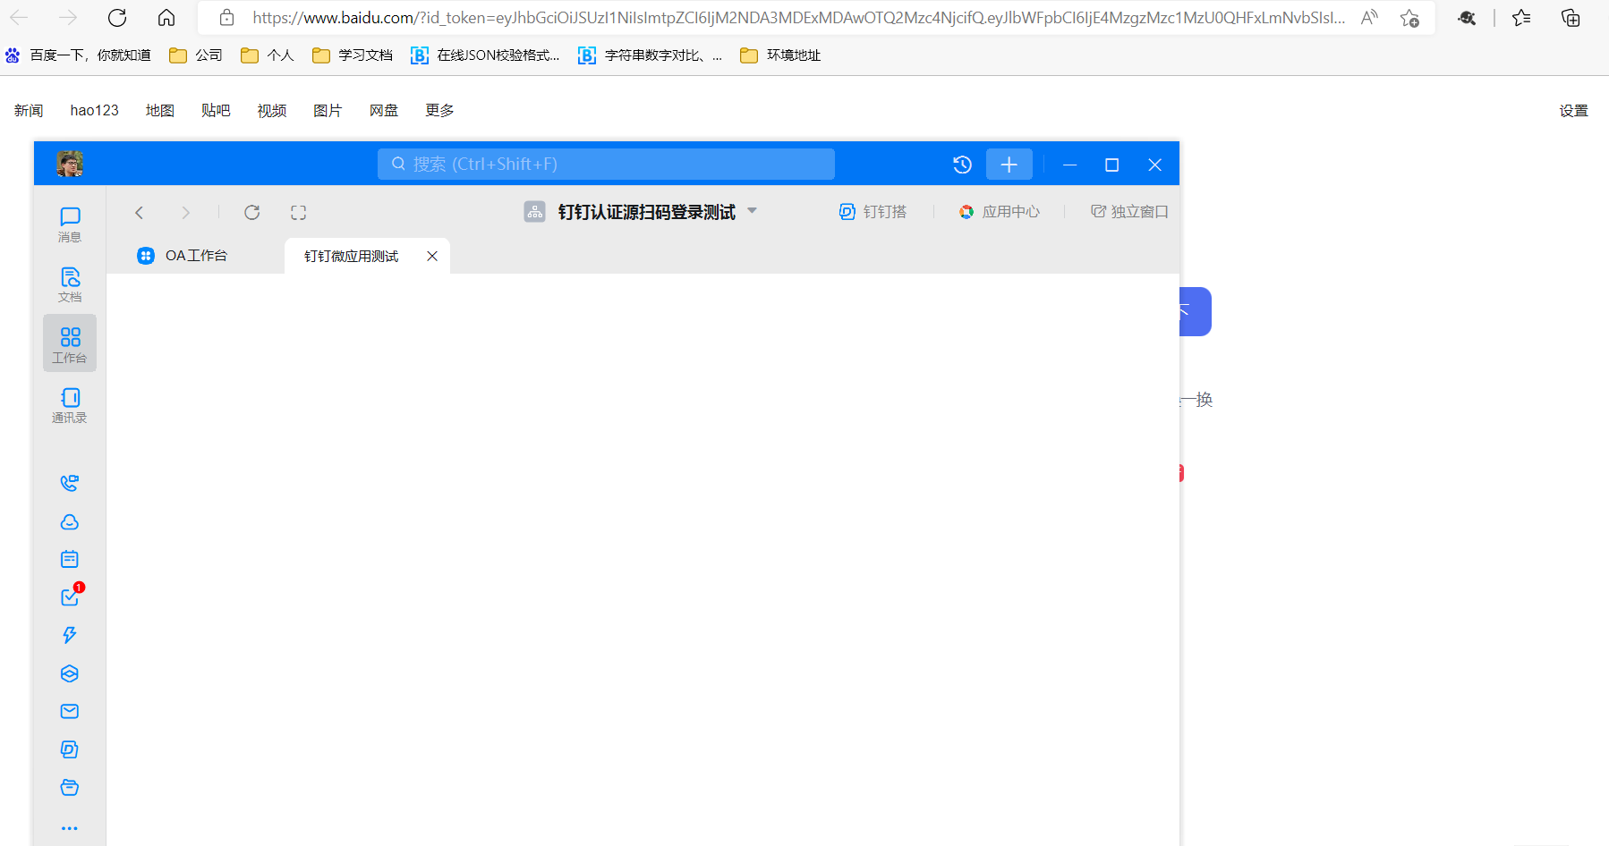Click the lightning bolt icon in sidebar
Screen dimensions: 1609x846
point(70,635)
